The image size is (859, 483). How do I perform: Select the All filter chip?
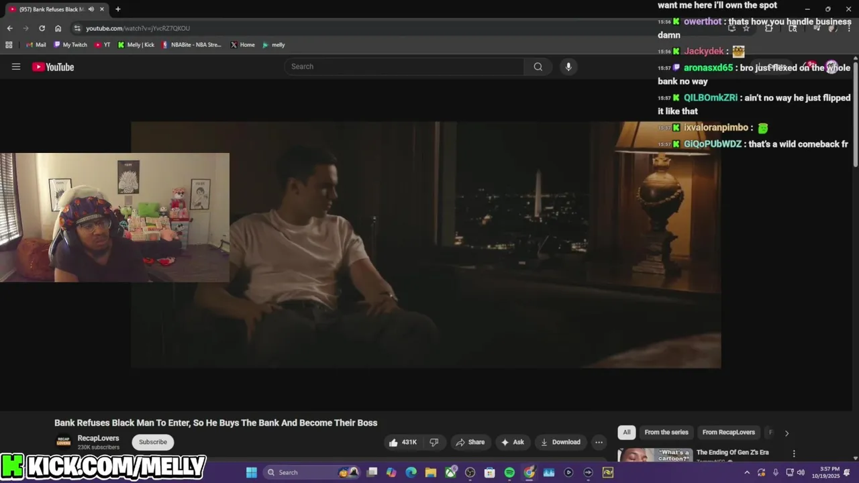tap(627, 432)
